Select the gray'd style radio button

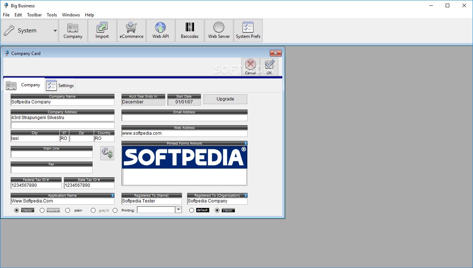93,210
